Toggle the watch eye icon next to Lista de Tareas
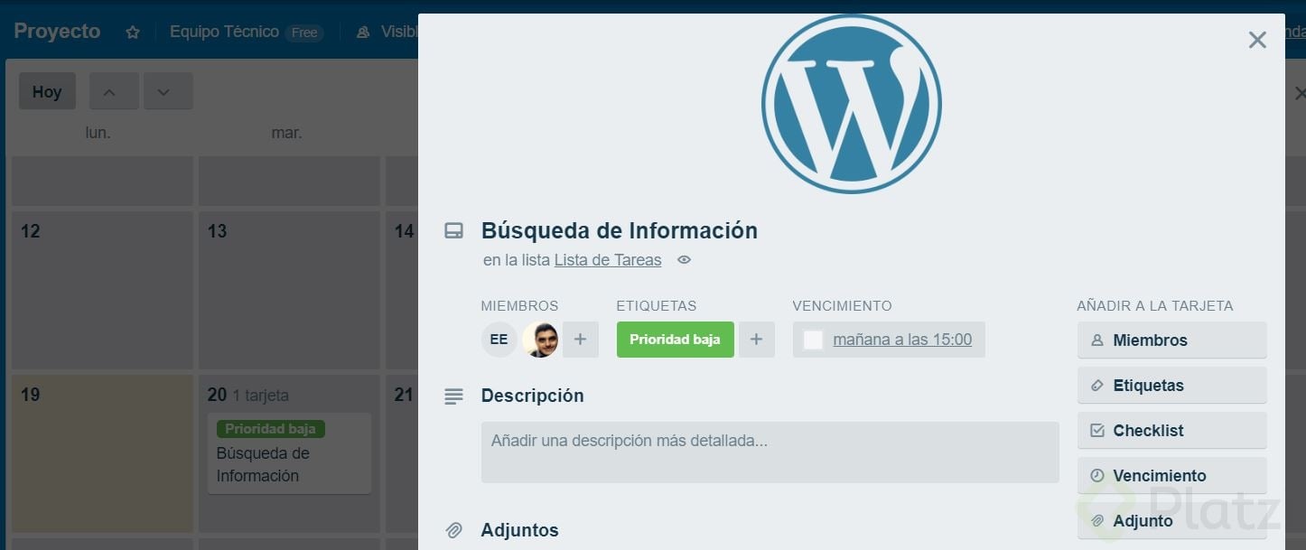This screenshot has width=1306, height=550. pyautogui.click(x=685, y=260)
